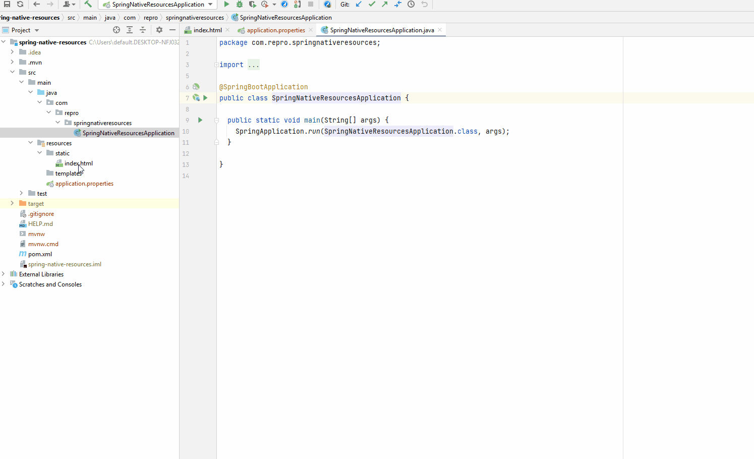Click the profiler run icon
The image size is (754, 459).
point(265,4)
